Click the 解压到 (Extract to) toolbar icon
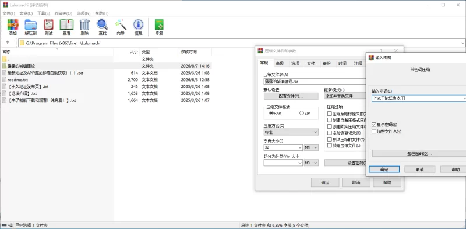Viewport: 466px width, 229px height. click(31, 27)
